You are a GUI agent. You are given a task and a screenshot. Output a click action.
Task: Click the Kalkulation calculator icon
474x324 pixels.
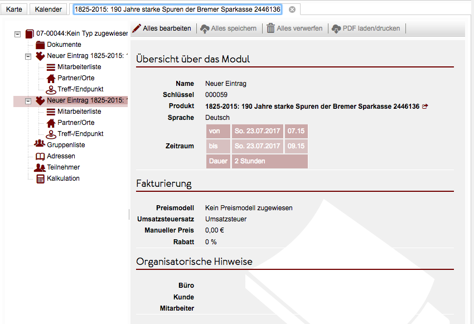coord(40,178)
